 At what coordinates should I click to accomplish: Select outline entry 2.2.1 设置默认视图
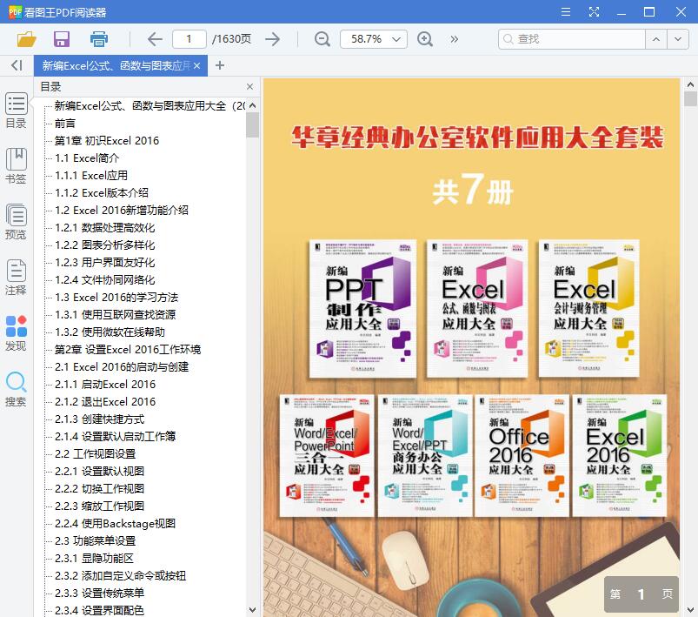coord(99,471)
